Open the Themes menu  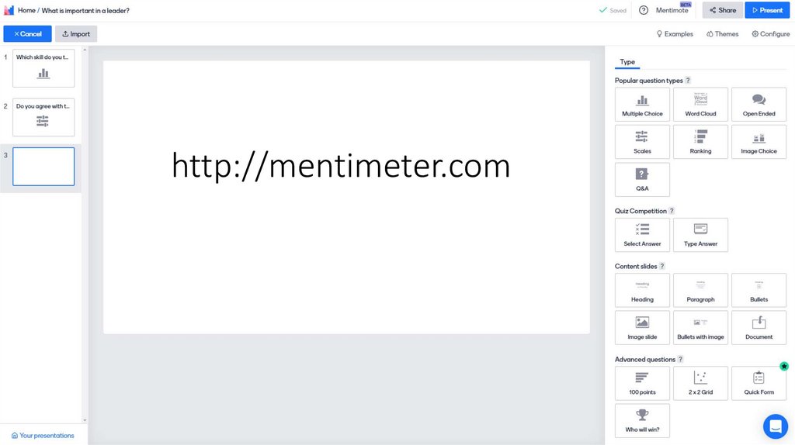(x=722, y=34)
